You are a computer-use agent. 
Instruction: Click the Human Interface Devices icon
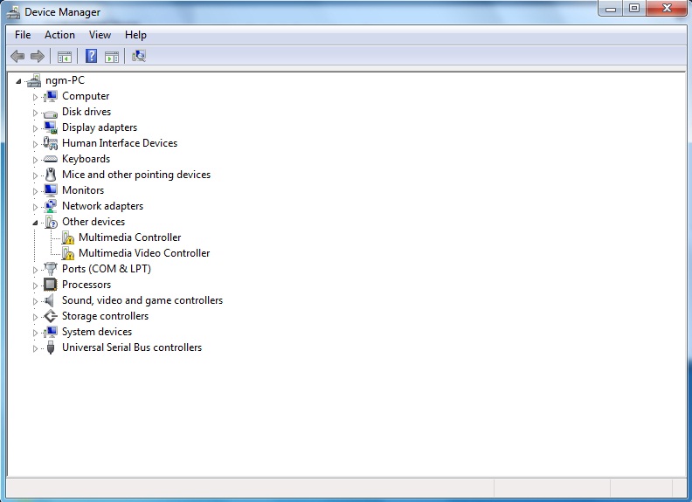[x=51, y=143]
